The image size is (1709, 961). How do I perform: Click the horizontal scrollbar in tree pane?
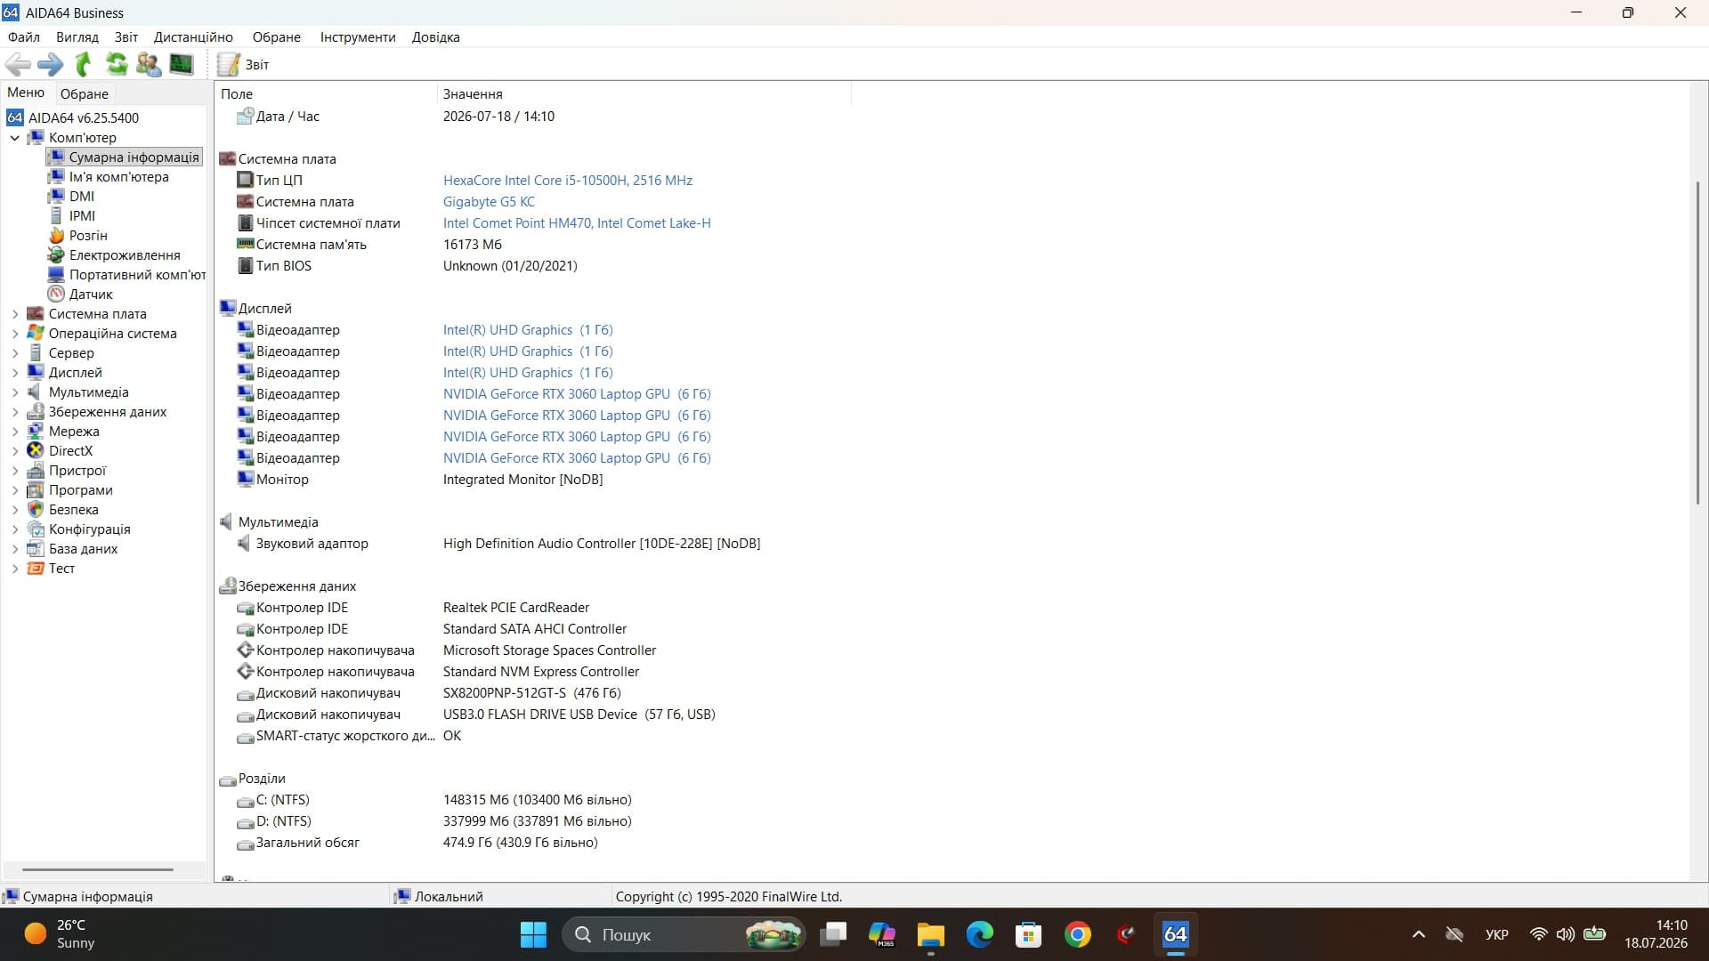[98, 869]
